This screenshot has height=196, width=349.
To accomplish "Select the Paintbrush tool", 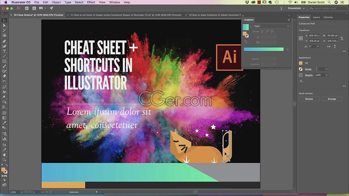I will pos(4,66).
